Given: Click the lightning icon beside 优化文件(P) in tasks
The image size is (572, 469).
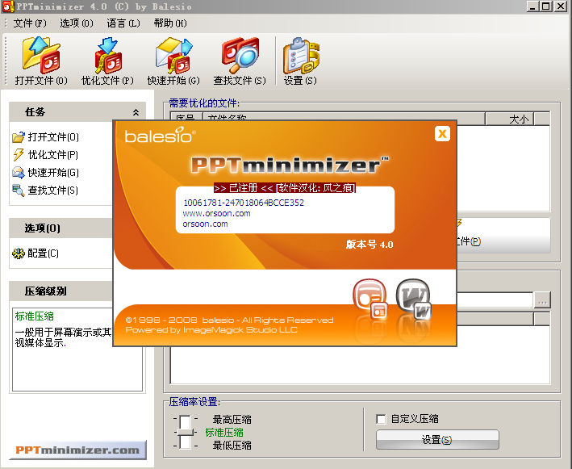Looking at the screenshot, I should pos(19,155).
